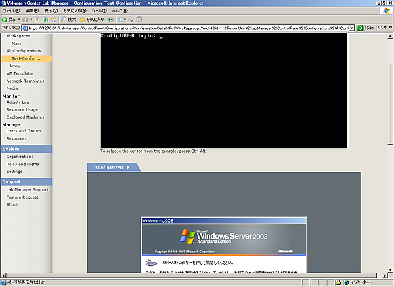Expand the address bar URL dropdown
This screenshot has height=287, width=394.
tap(352, 28)
